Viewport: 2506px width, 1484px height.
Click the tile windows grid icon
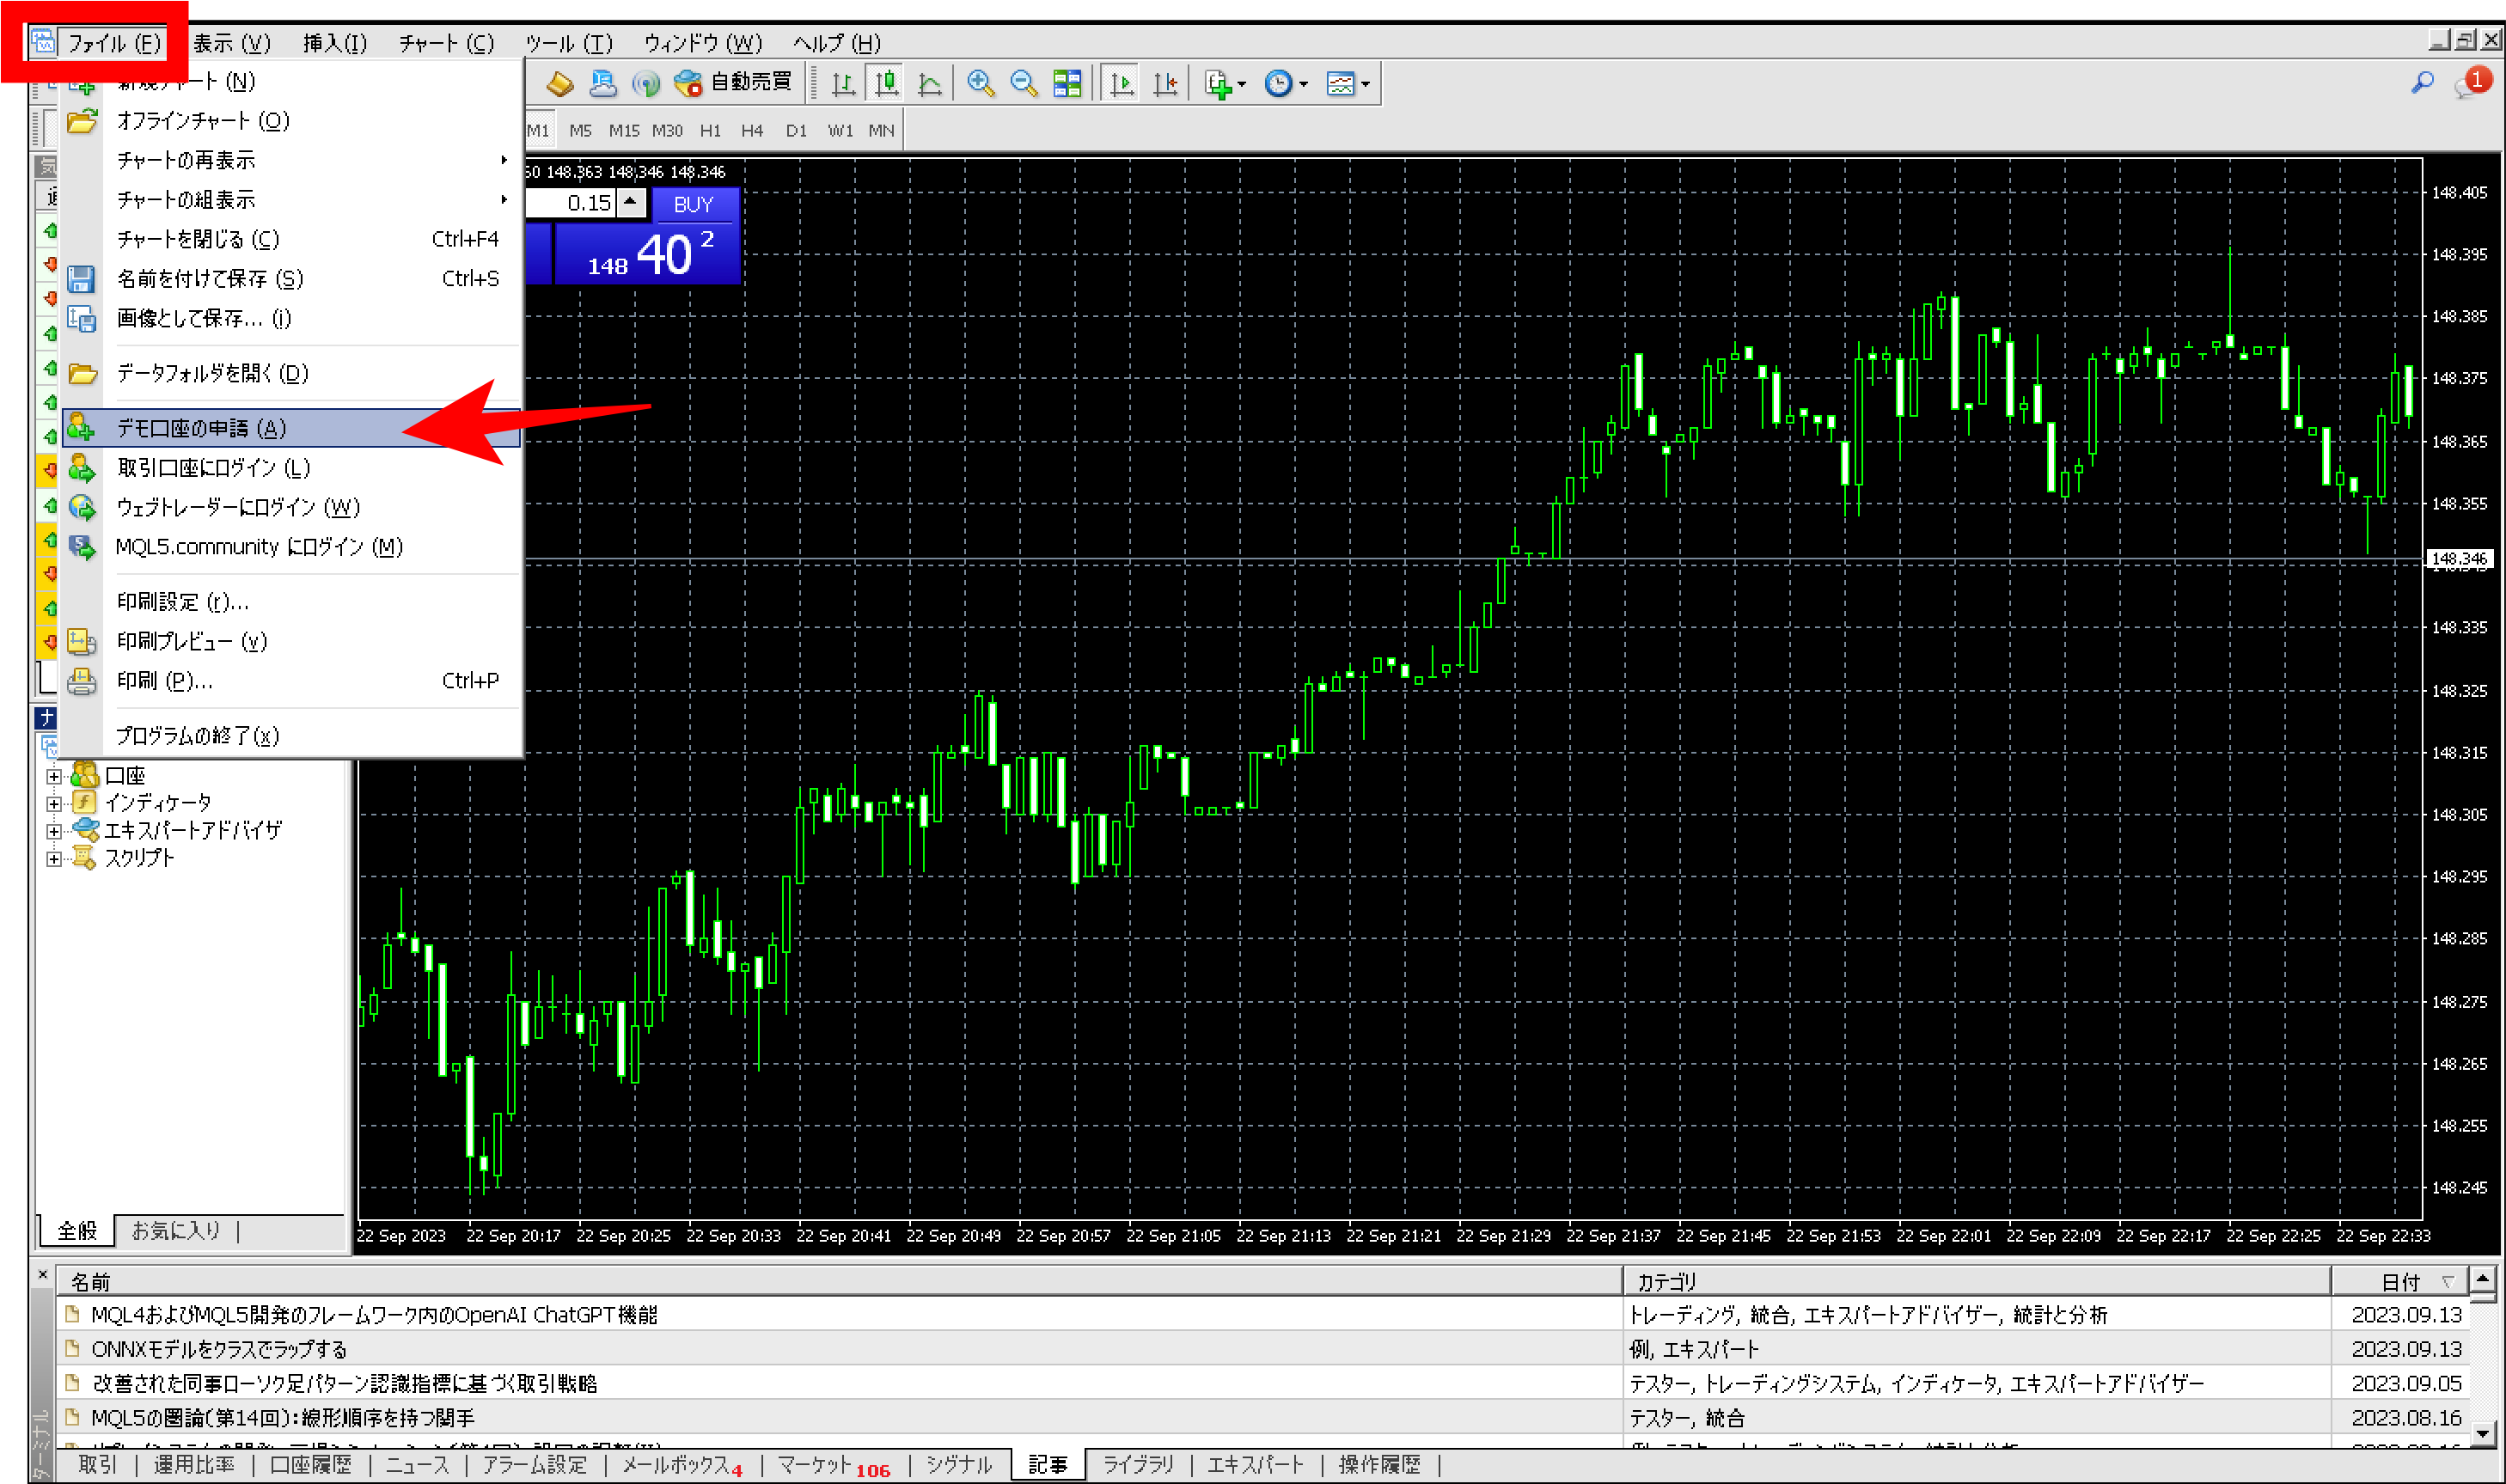pos(1067,83)
